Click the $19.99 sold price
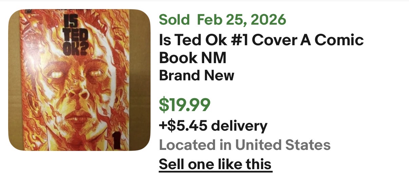Viewport: 409px width, 184px height. pyautogui.click(x=184, y=105)
